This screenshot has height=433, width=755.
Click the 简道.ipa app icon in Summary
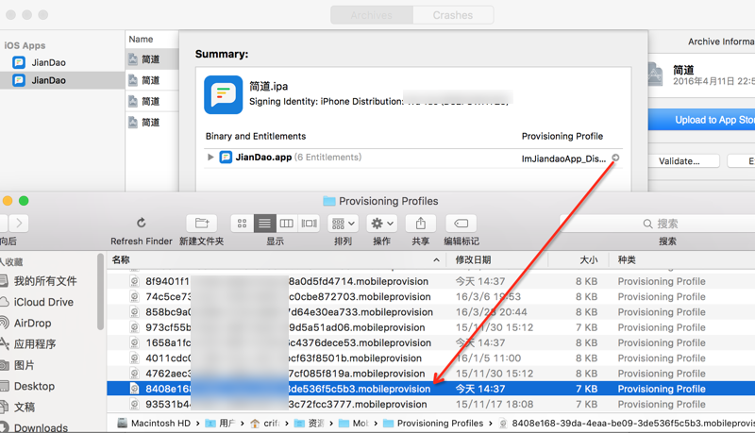(x=224, y=94)
